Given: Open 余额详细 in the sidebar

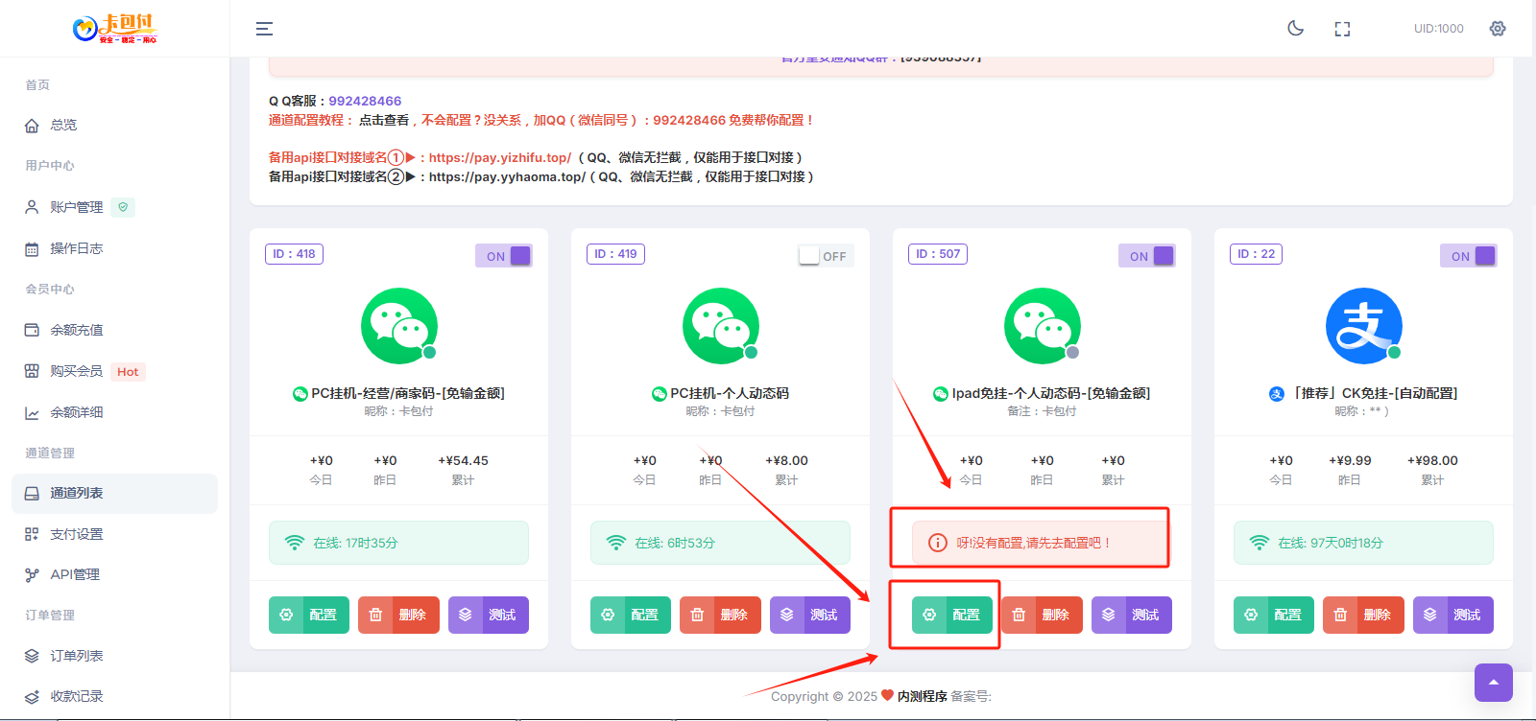Looking at the screenshot, I should click(114, 412).
